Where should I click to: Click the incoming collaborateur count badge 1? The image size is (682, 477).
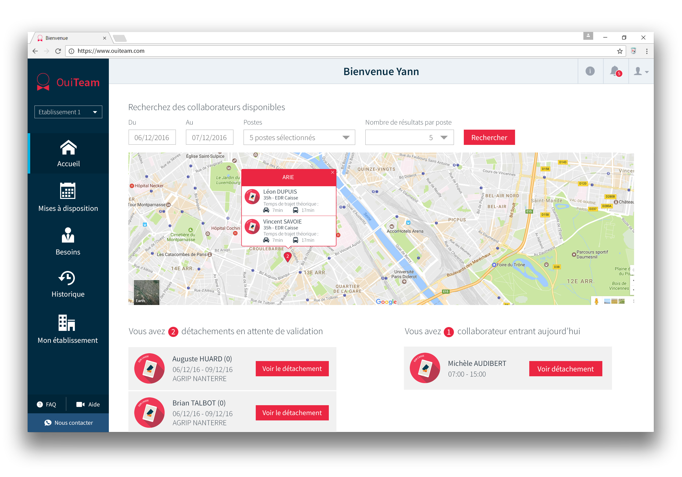[449, 332]
